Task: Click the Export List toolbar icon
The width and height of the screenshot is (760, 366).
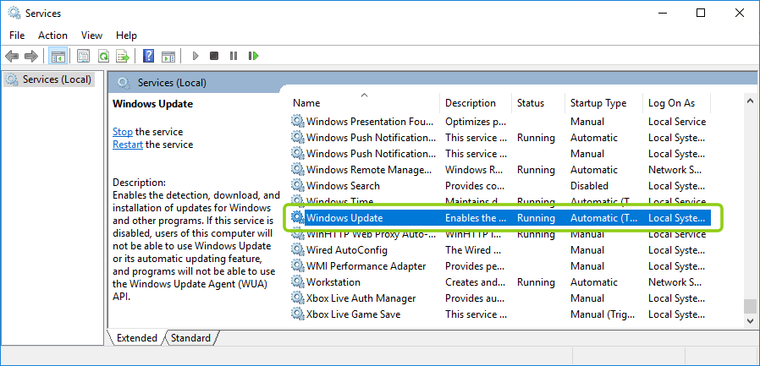Action: (123, 57)
